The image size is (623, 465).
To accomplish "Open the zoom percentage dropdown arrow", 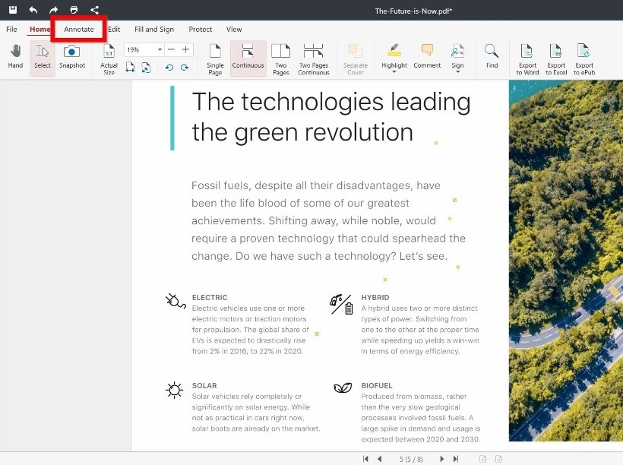I will point(160,49).
